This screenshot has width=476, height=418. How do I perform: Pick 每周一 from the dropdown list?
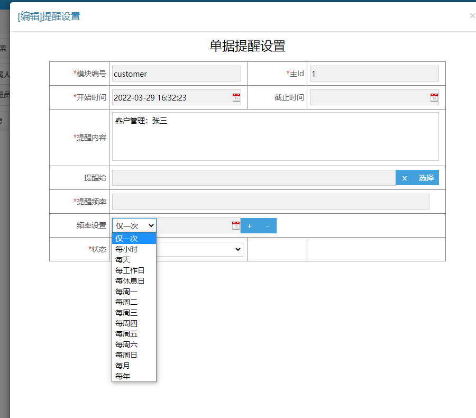134,292
